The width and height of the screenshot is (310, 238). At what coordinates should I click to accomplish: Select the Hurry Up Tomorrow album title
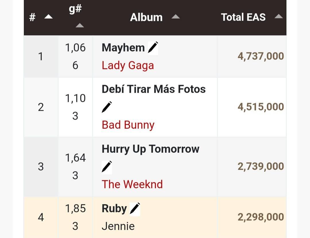click(x=150, y=149)
